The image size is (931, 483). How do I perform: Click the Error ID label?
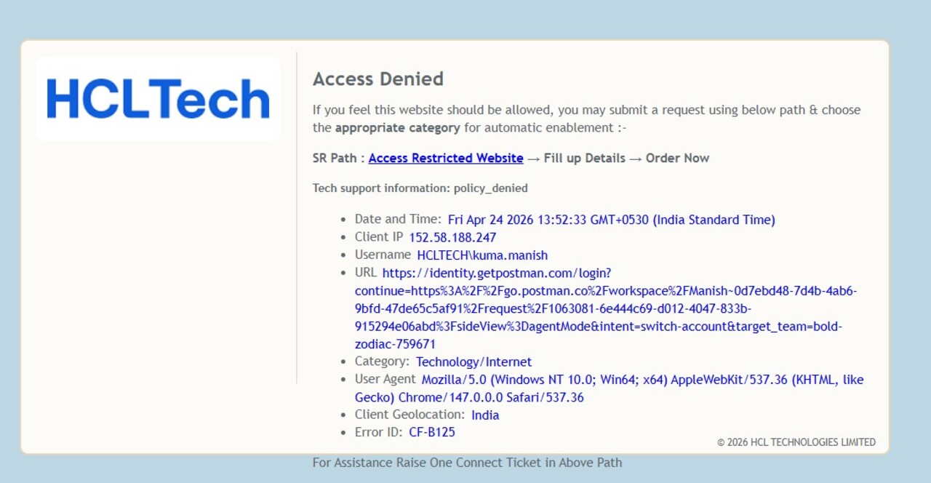click(378, 432)
